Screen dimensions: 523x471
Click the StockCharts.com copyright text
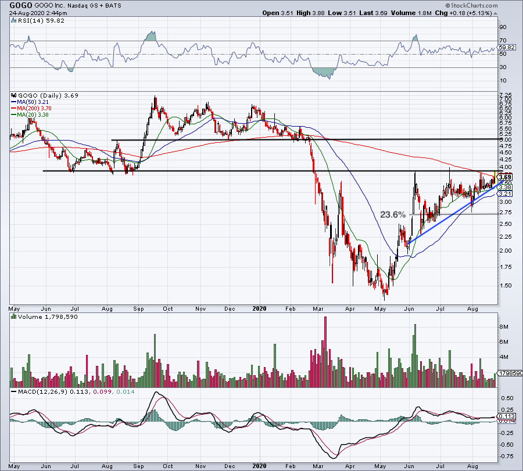pos(472,6)
